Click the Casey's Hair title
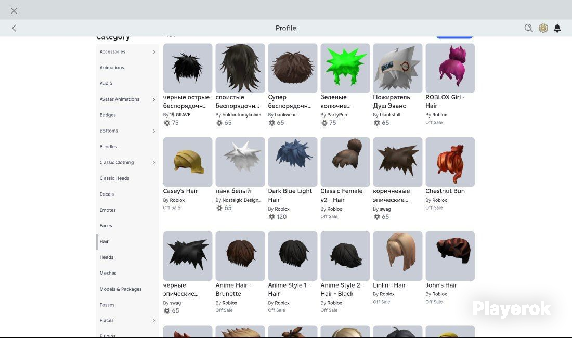Screen dimensions: 572x338 pos(180,191)
